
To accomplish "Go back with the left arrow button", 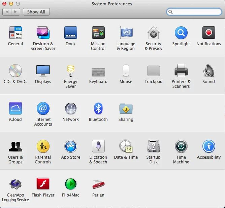I will tap(7, 12).
